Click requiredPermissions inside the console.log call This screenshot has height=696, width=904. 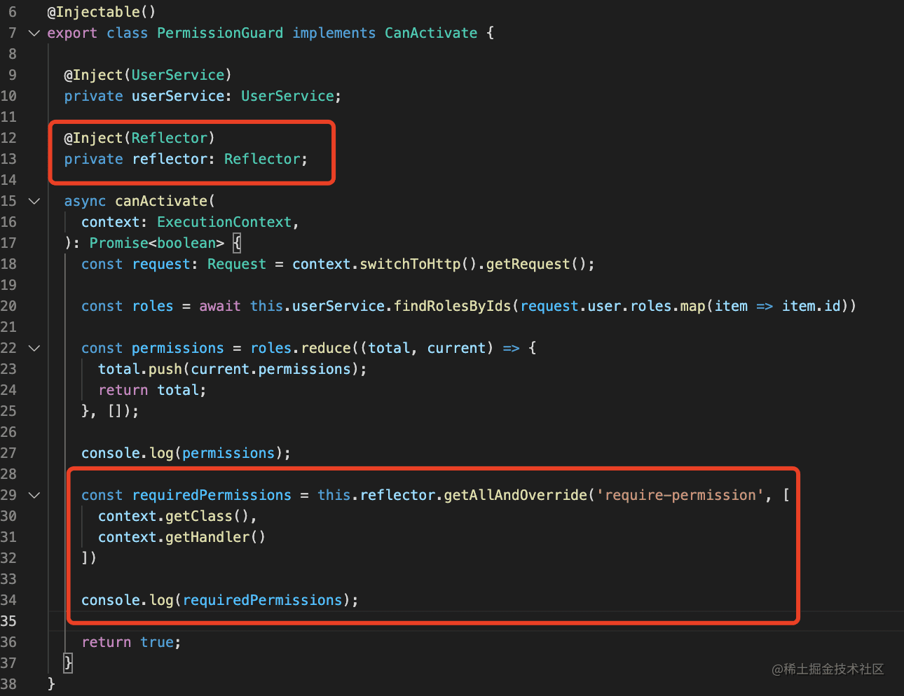(262, 600)
